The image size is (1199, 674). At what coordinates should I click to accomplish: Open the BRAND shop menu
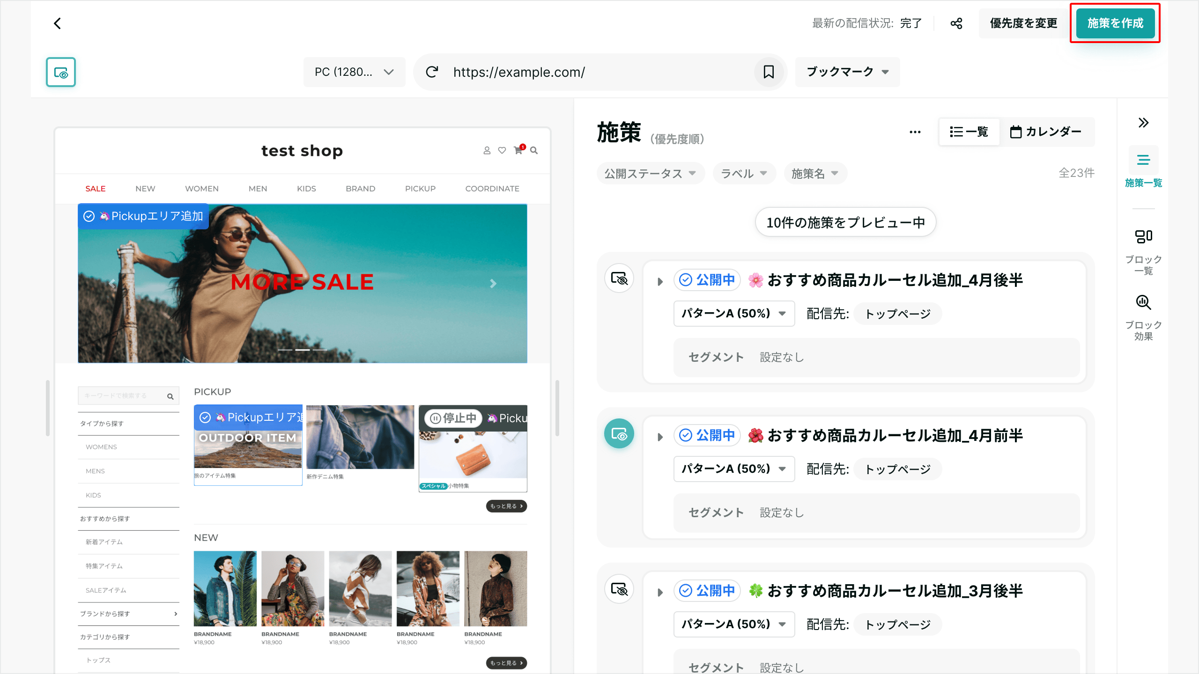click(x=361, y=189)
